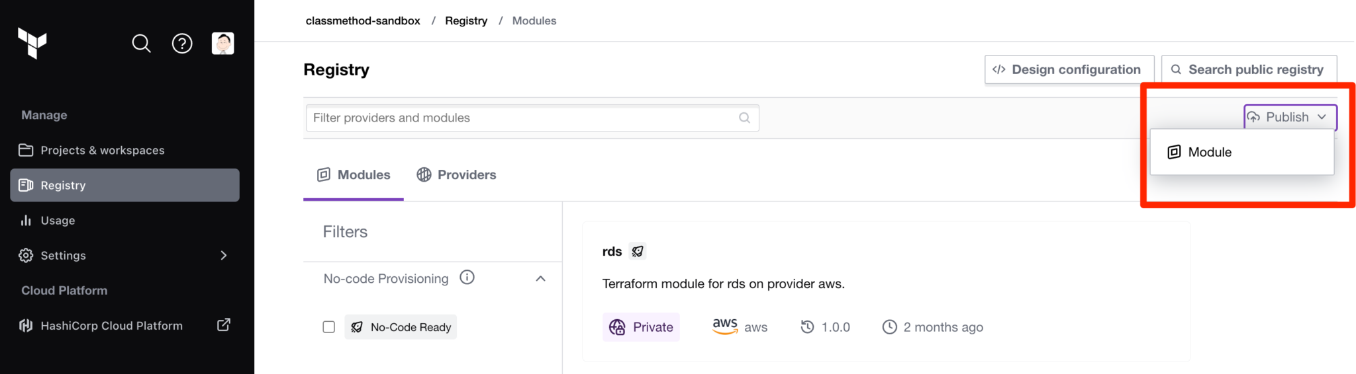Enable the No-Code Ready checkbox
The image size is (1356, 374).
[328, 327]
